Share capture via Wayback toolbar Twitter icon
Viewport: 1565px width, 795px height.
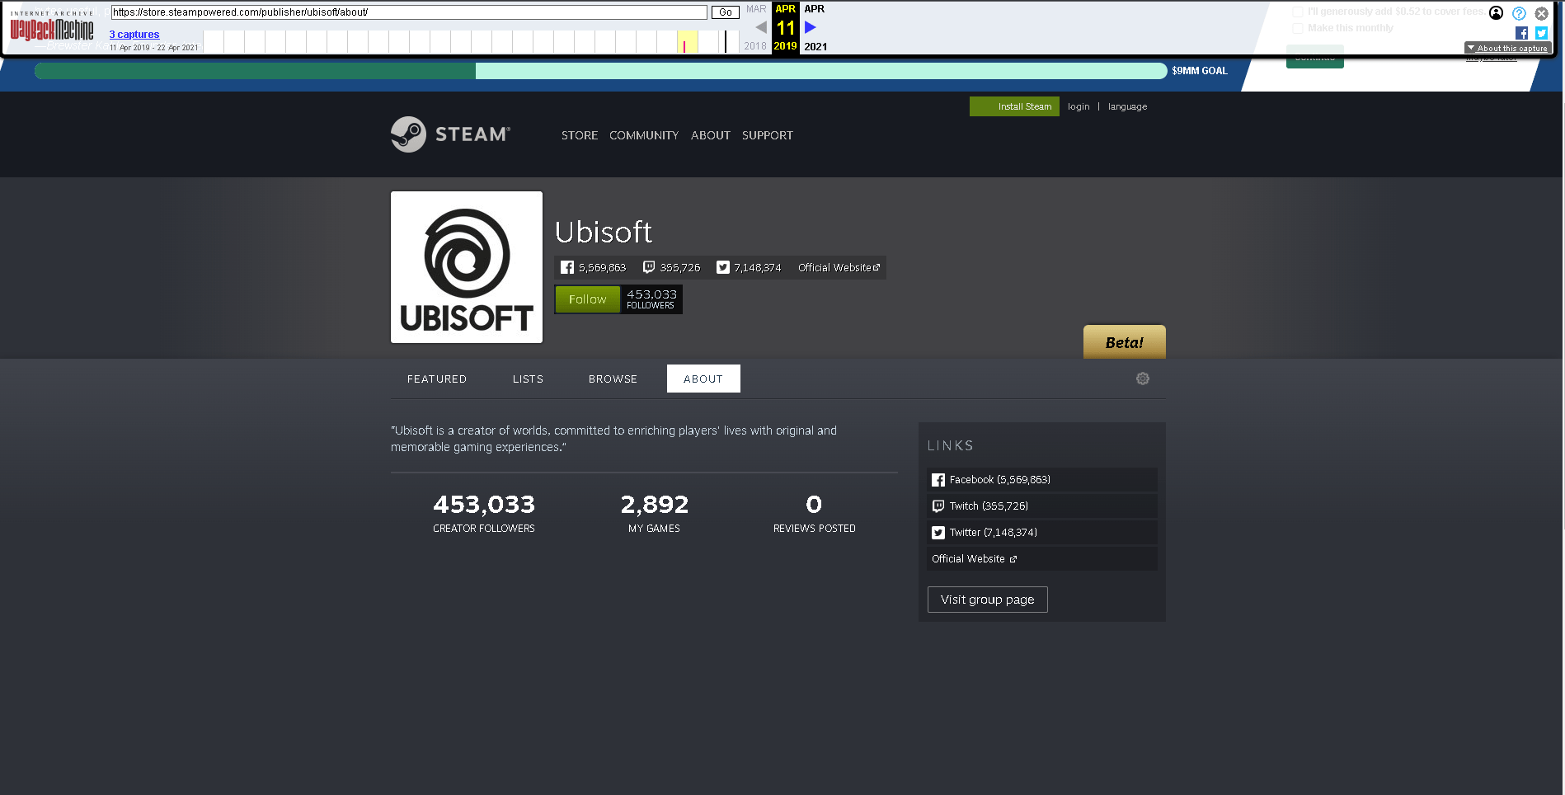[x=1541, y=33]
